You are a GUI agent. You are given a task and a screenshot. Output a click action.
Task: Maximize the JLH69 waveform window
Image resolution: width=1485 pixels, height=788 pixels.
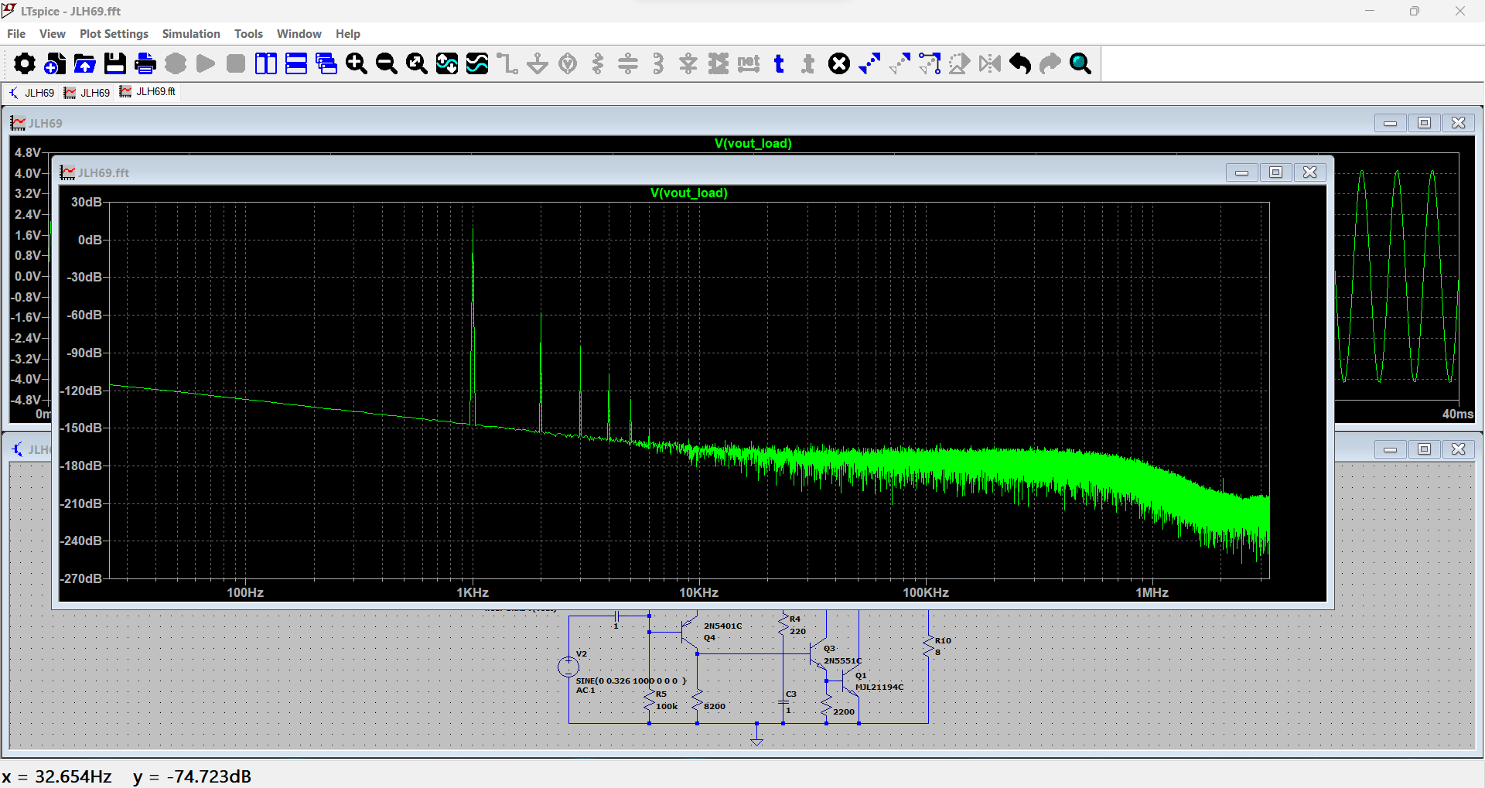1425,123
